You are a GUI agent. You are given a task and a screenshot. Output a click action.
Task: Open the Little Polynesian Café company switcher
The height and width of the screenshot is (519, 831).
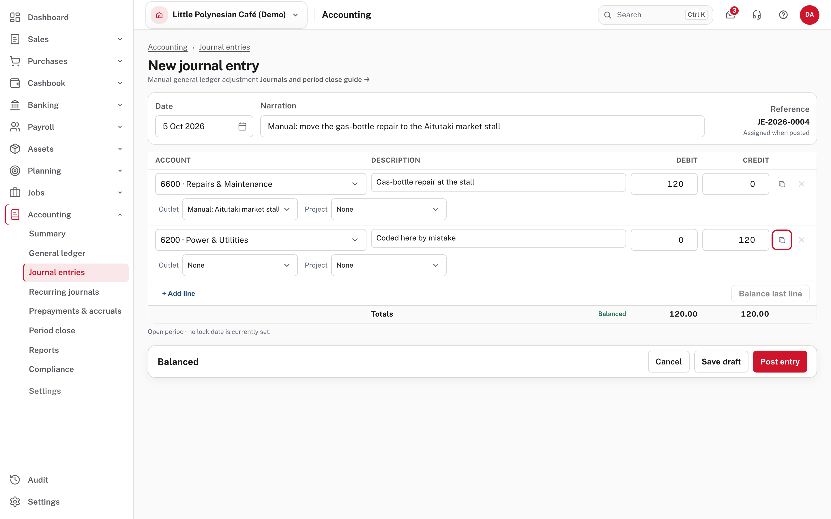tap(226, 15)
